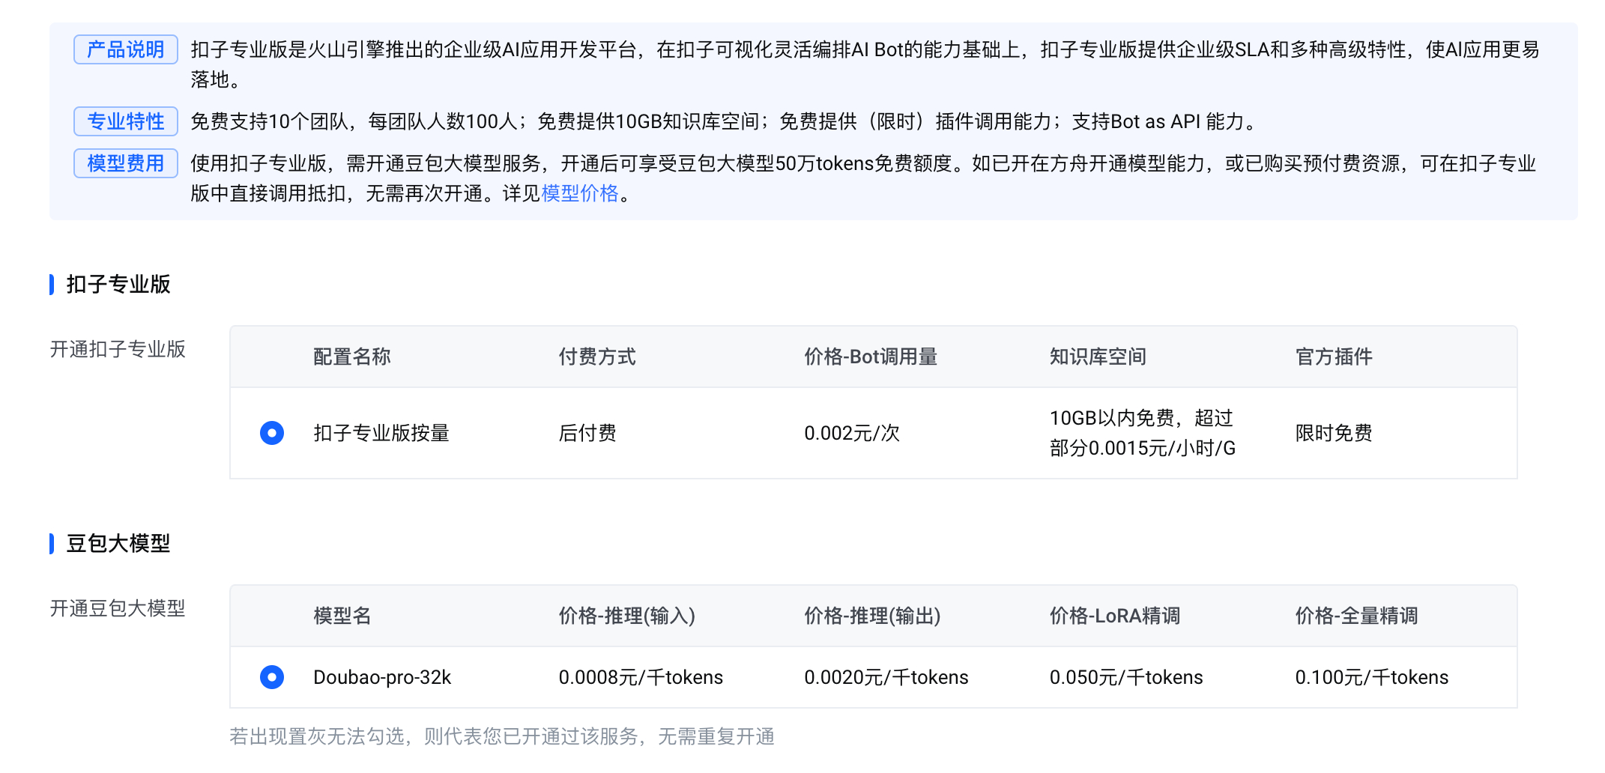Open the 模型价格 link
Screen dimensions: 1605x773
point(580,193)
